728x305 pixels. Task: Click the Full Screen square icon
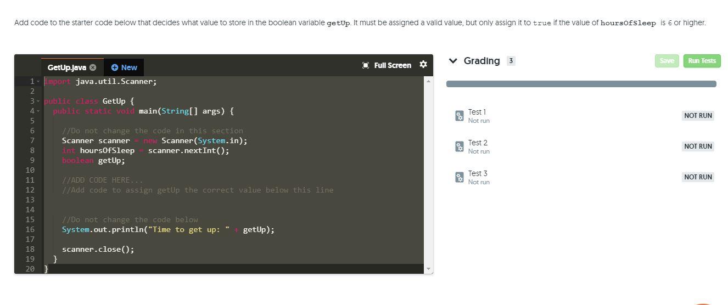pyautogui.click(x=366, y=65)
